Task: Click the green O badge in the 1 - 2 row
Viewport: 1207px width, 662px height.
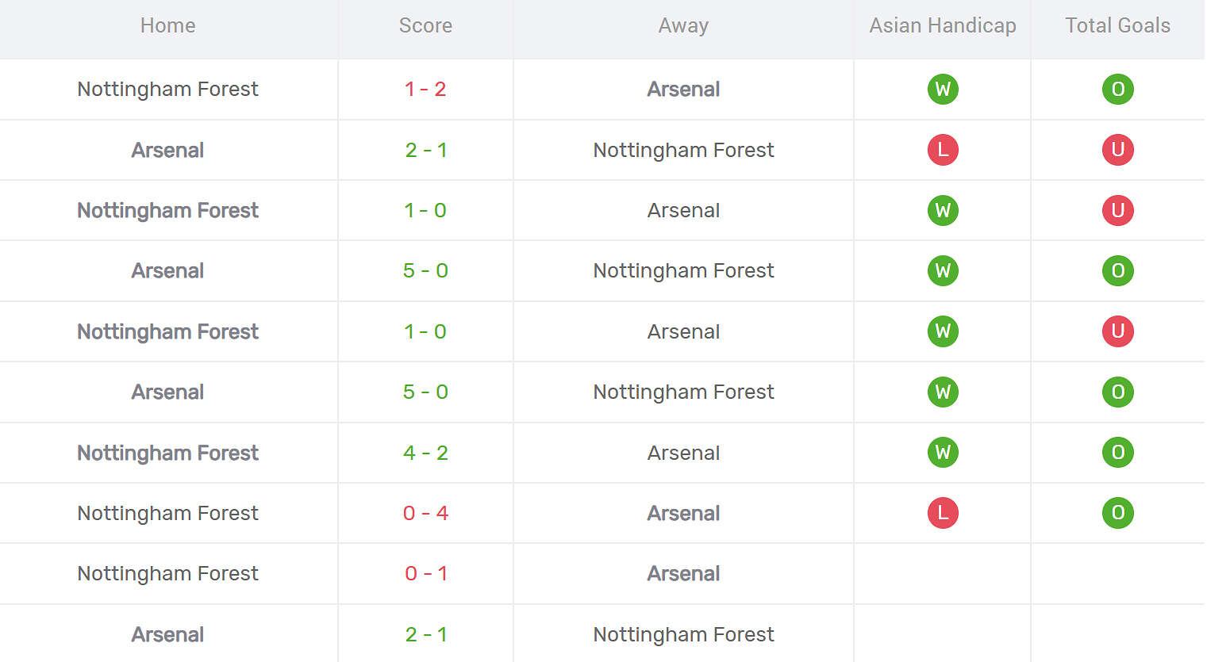Action: 1117,89
